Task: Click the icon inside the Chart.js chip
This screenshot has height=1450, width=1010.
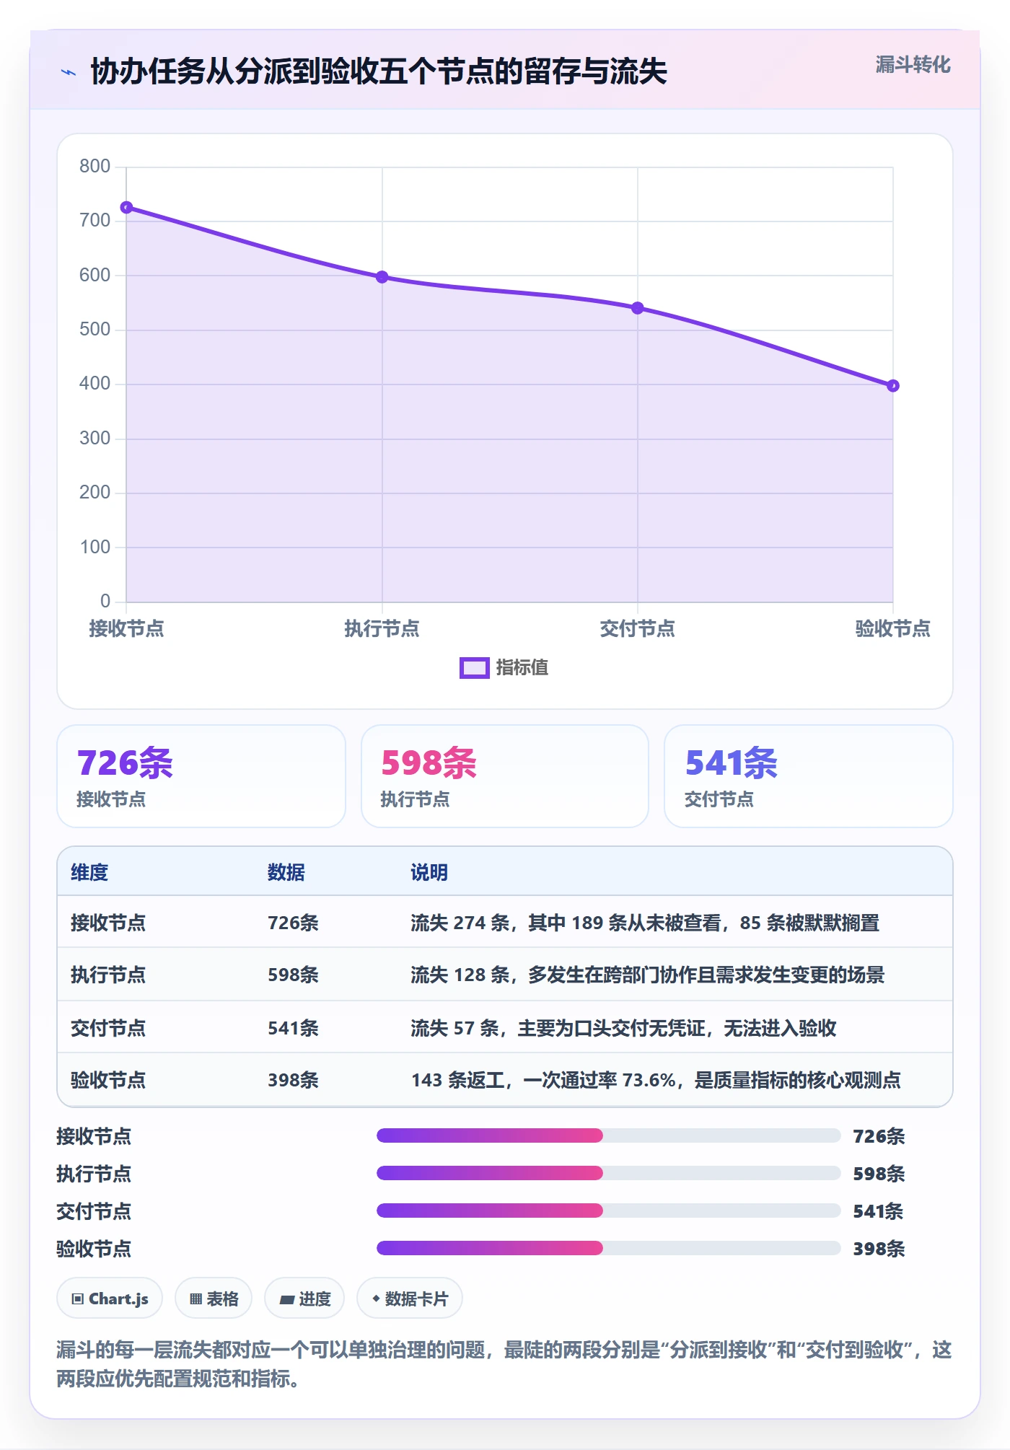Action: point(78,1299)
